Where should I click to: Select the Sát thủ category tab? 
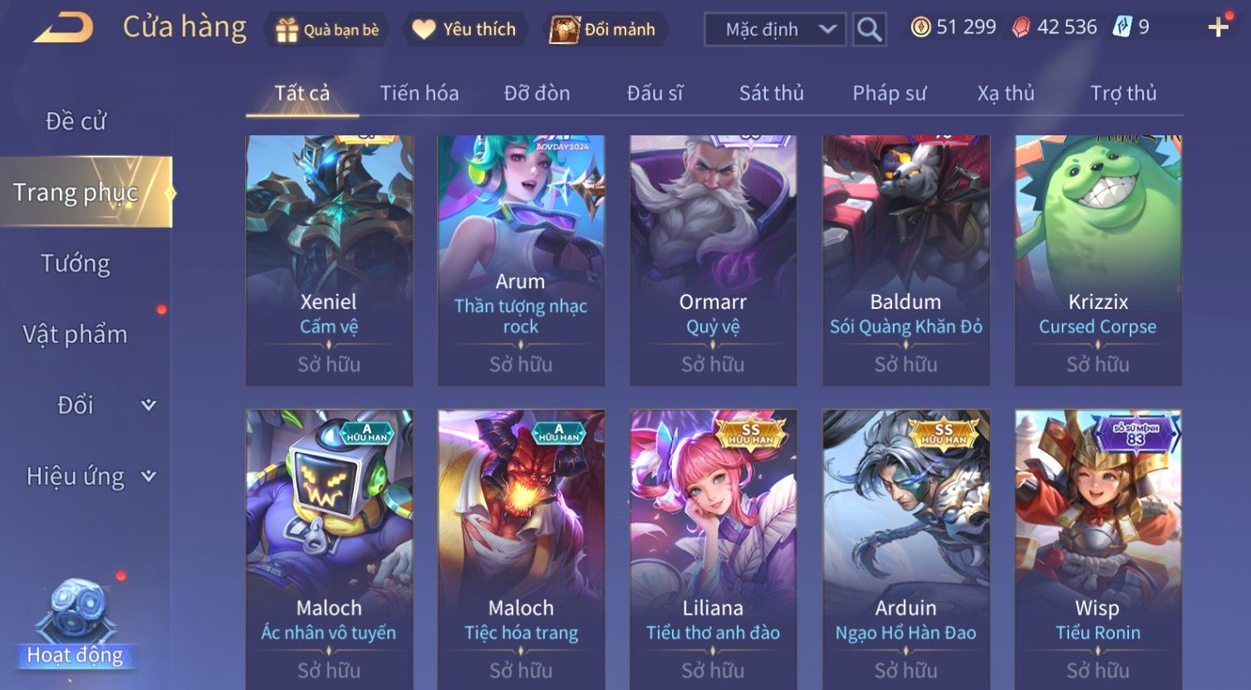pos(772,93)
